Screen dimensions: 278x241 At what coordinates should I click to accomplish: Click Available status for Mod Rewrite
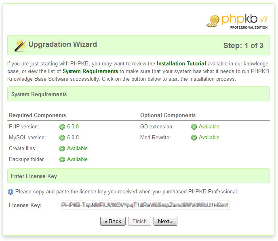(209, 137)
